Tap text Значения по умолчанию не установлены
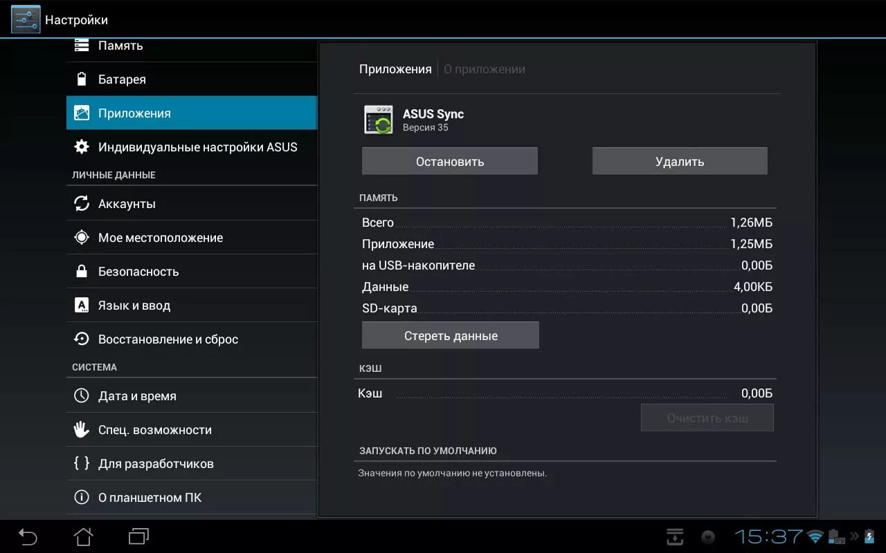886x553 pixels. click(453, 474)
